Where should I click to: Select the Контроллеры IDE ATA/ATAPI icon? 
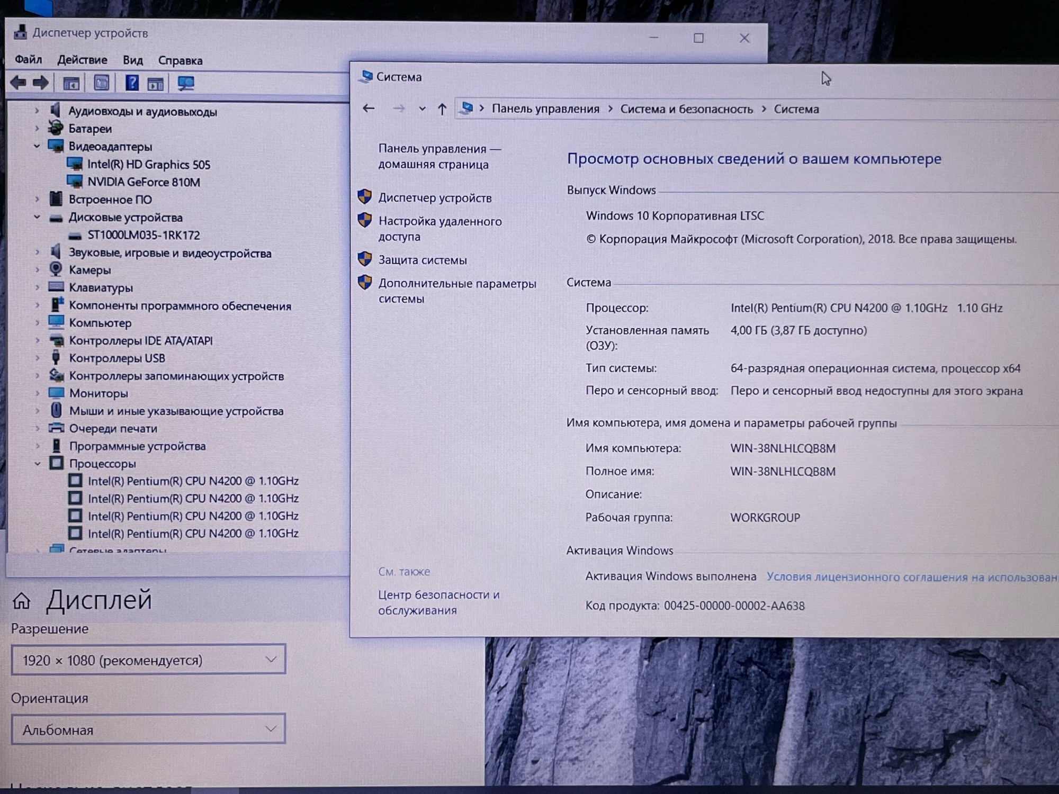56,340
